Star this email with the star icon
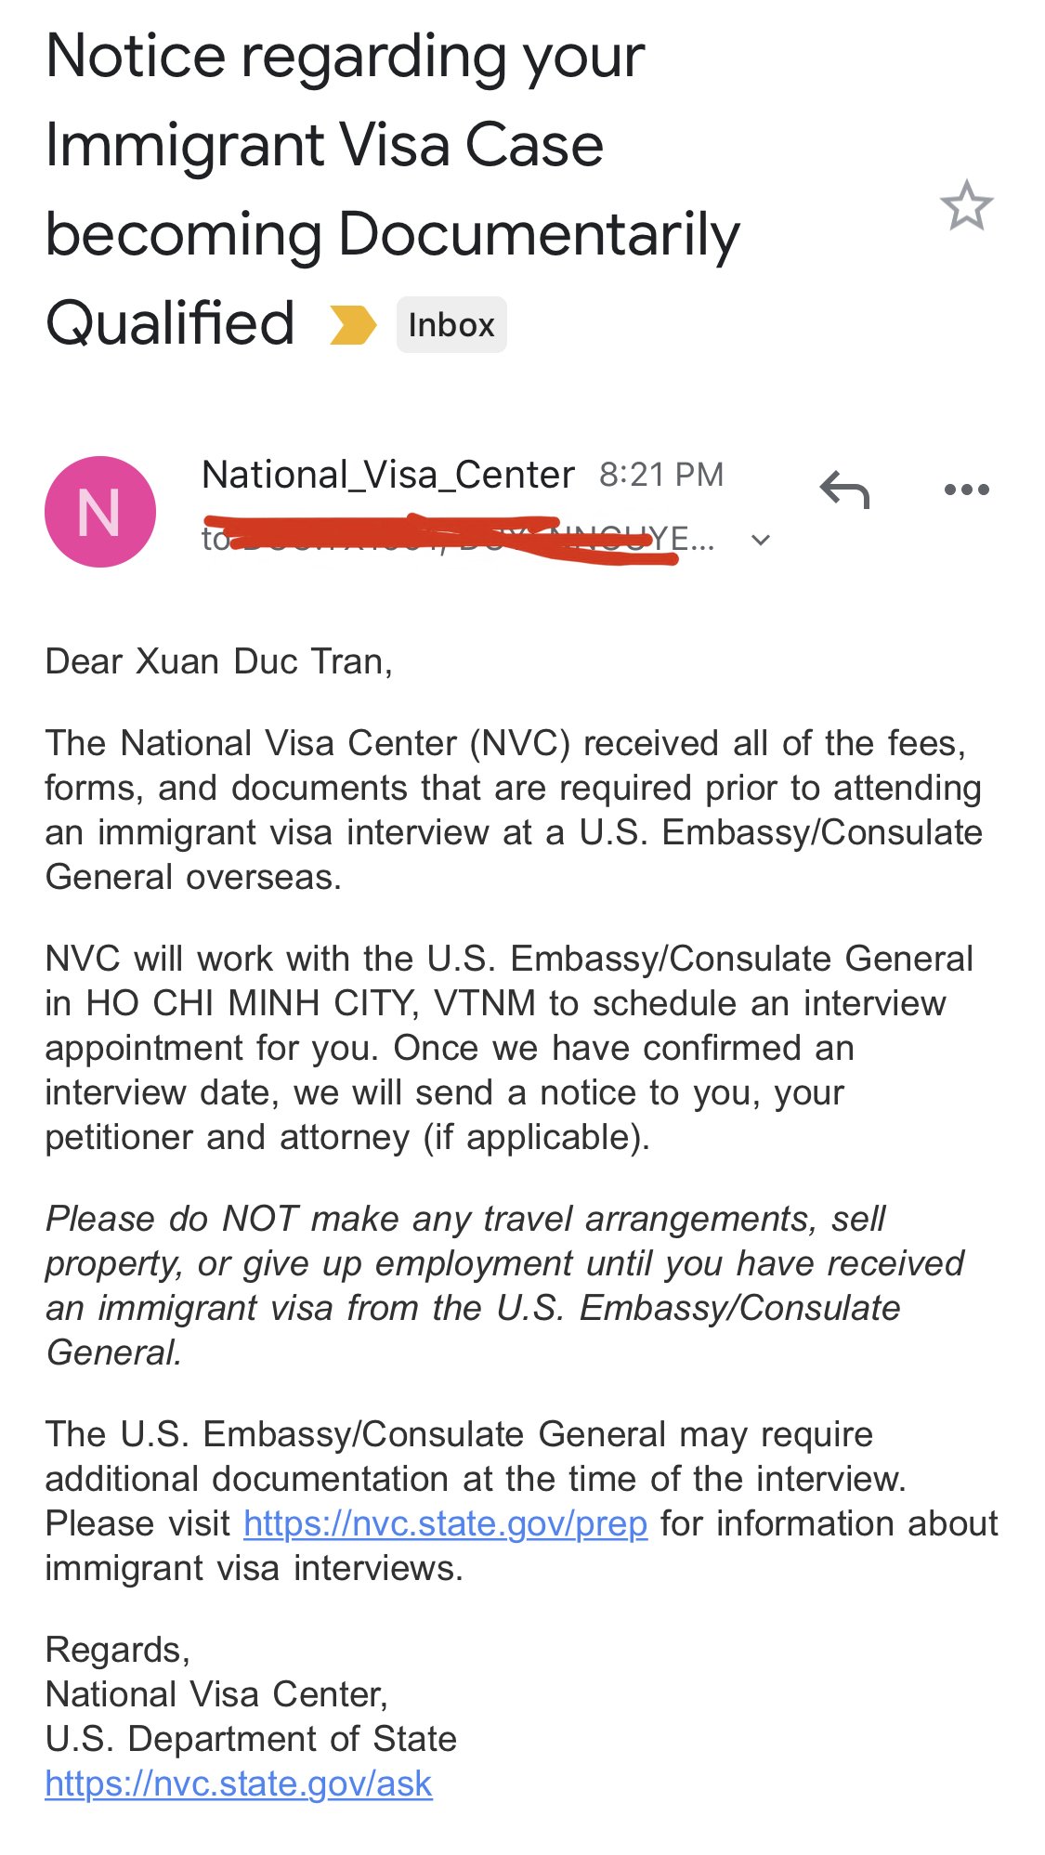Screen dimensions: 1045x1855 (x=966, y=205)
